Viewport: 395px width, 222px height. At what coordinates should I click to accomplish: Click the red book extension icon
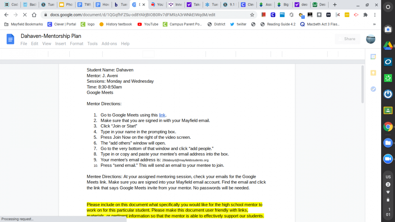264,15
